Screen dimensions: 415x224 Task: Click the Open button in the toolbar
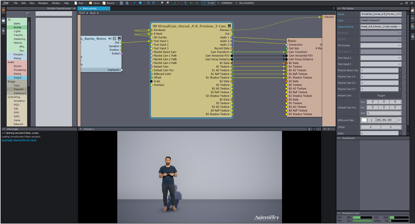tap(94, 3)
